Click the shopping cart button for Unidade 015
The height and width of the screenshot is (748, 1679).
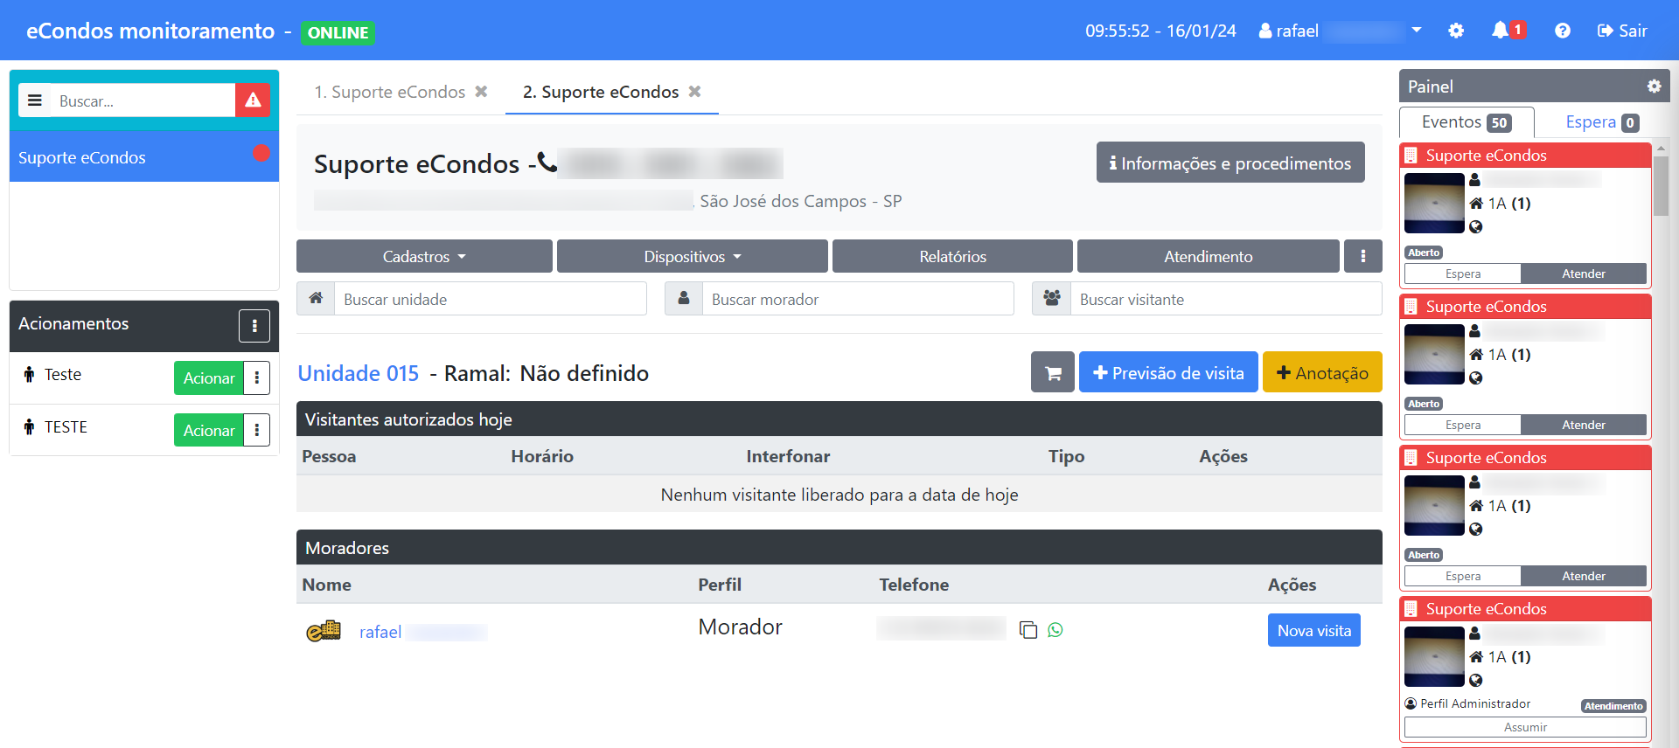1053,372
